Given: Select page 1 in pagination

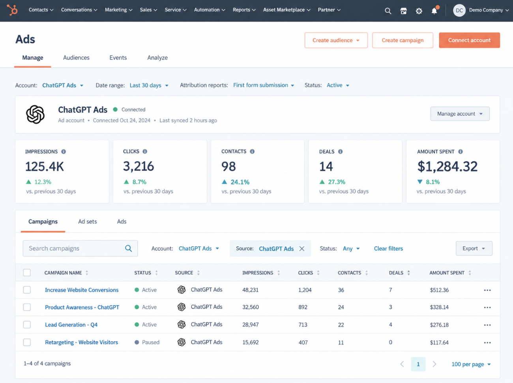Looking at the screenshot, I should tap(418, 364).
